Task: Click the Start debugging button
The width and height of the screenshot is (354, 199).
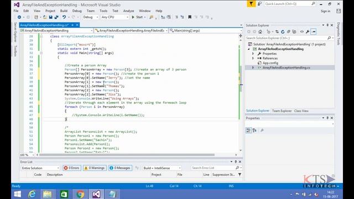Action: [x=137, y=17]
